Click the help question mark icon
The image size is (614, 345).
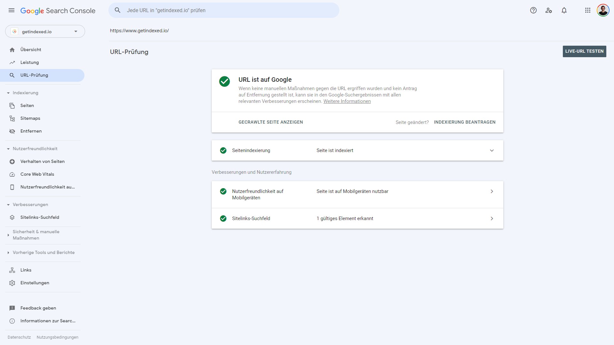533,10
